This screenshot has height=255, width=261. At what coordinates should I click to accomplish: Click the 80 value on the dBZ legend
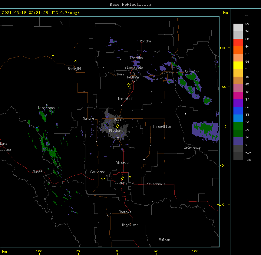[247, 24]
